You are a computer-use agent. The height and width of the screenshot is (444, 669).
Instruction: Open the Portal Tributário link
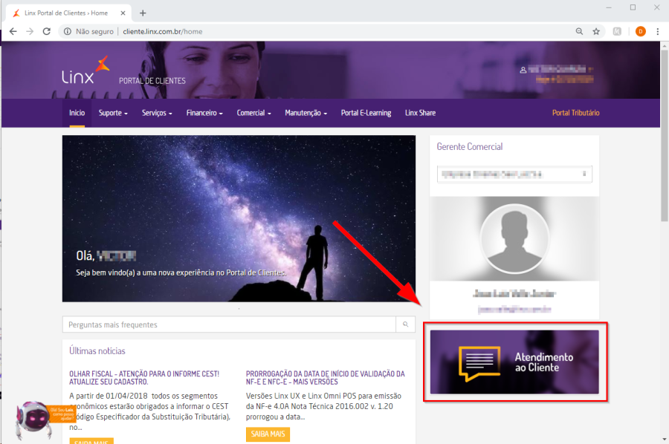pos(575,113)
